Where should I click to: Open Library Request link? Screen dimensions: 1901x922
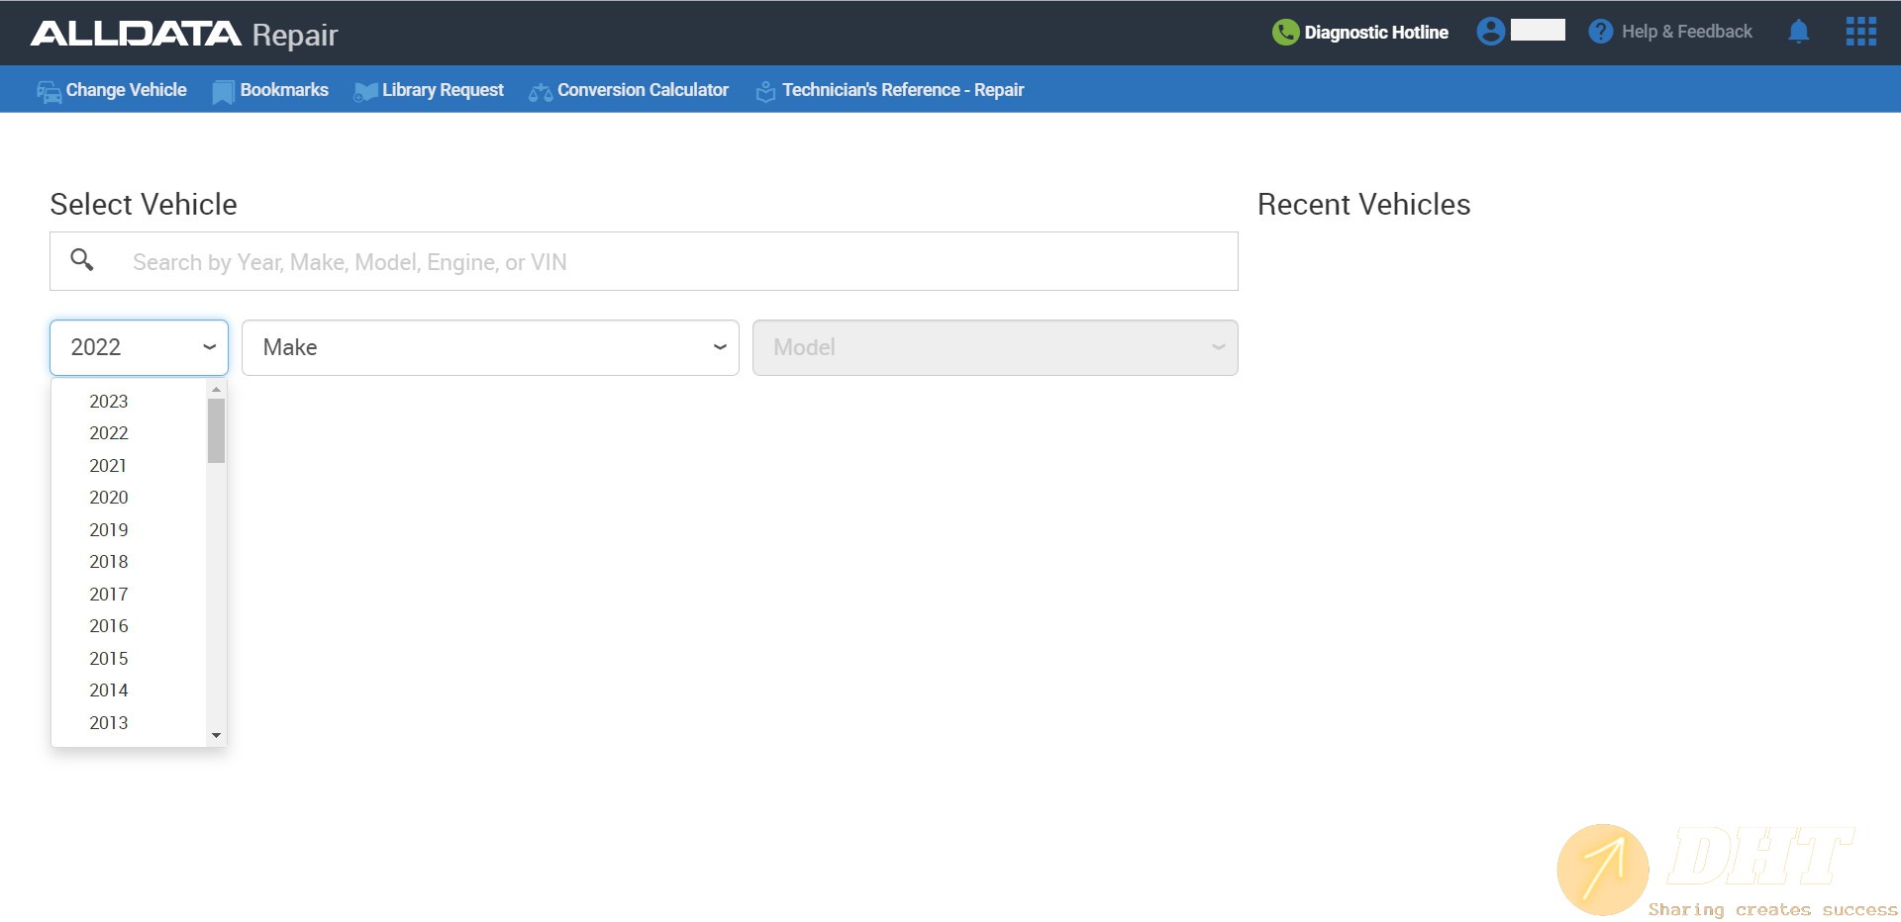pyautogui.click(x=443, y=90)
